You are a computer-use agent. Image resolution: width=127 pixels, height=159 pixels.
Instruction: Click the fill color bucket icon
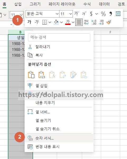[56, 22]
